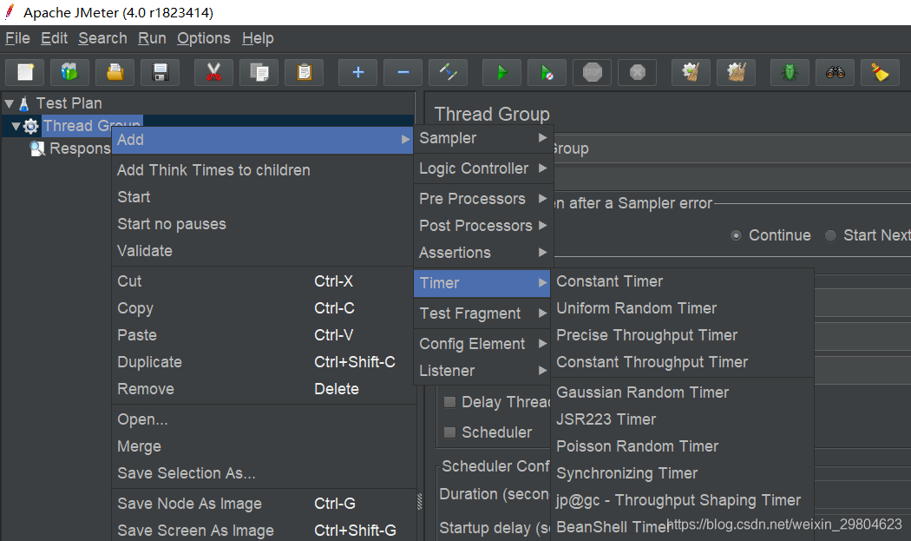This screenshot has width=911, height=541.
Task: Click the Shutdown toolbar icon
Action: (x=638, y=73)
